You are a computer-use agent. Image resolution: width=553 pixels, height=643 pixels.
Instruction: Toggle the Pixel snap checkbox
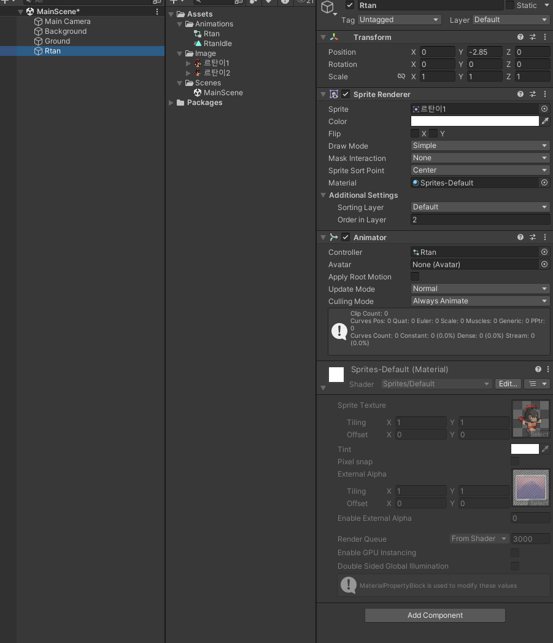[x=515, y=461]
